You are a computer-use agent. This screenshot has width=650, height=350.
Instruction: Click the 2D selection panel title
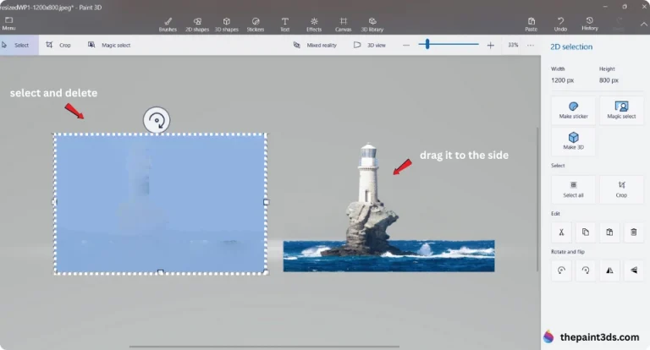(570, 46)
